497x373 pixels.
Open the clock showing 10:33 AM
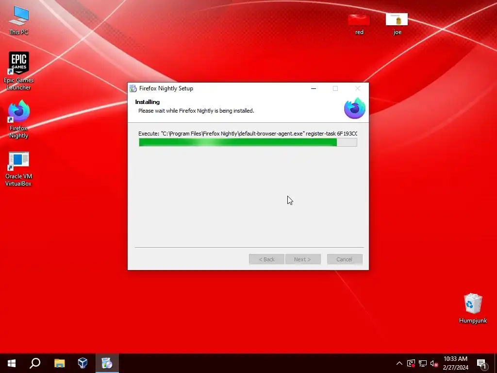[x=455, y=363]
